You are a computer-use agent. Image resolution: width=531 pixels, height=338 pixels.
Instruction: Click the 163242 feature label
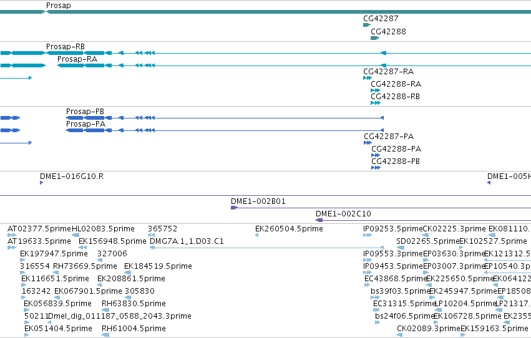click(x=36, y=291)
